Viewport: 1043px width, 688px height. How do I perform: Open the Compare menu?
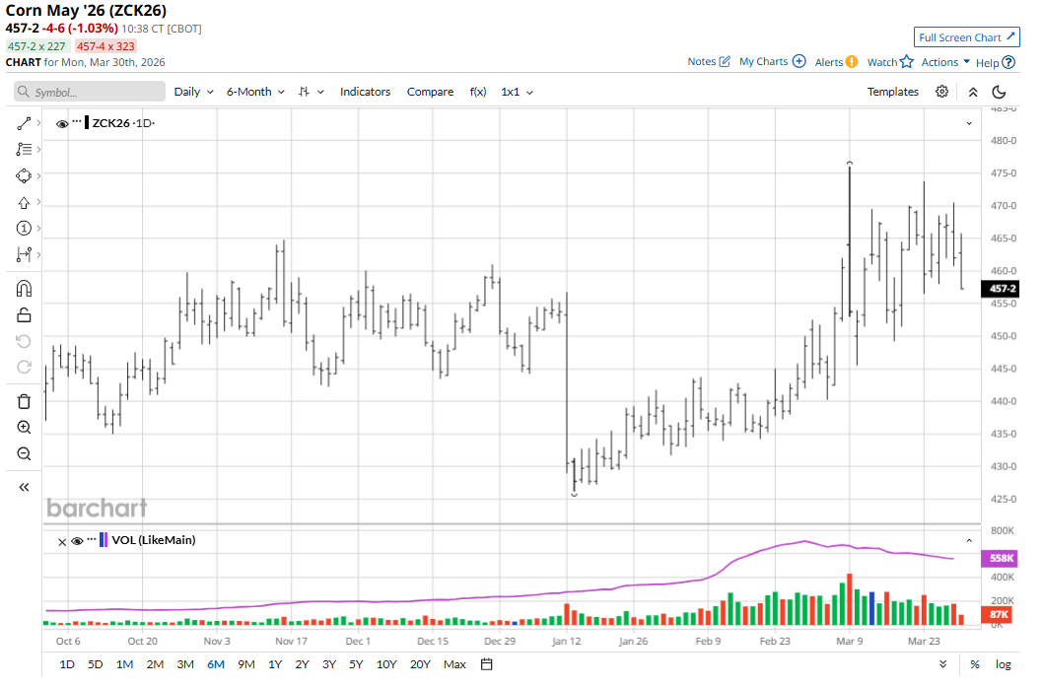(x=431, y=92)
